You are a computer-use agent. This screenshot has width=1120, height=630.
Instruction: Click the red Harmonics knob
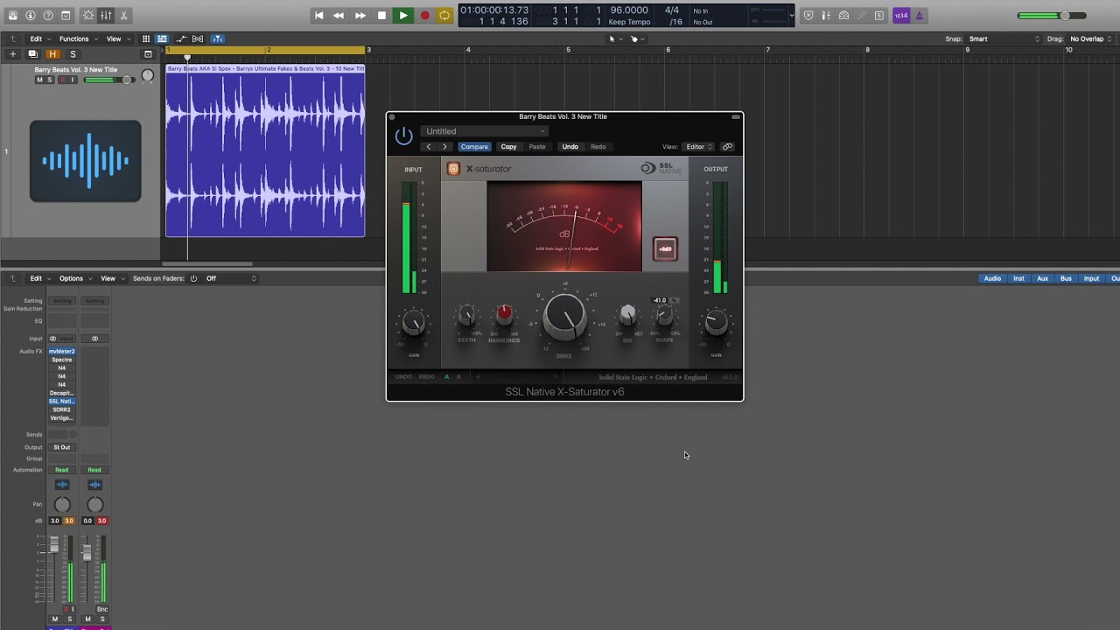pyautogui.click(x=504, y=313)
